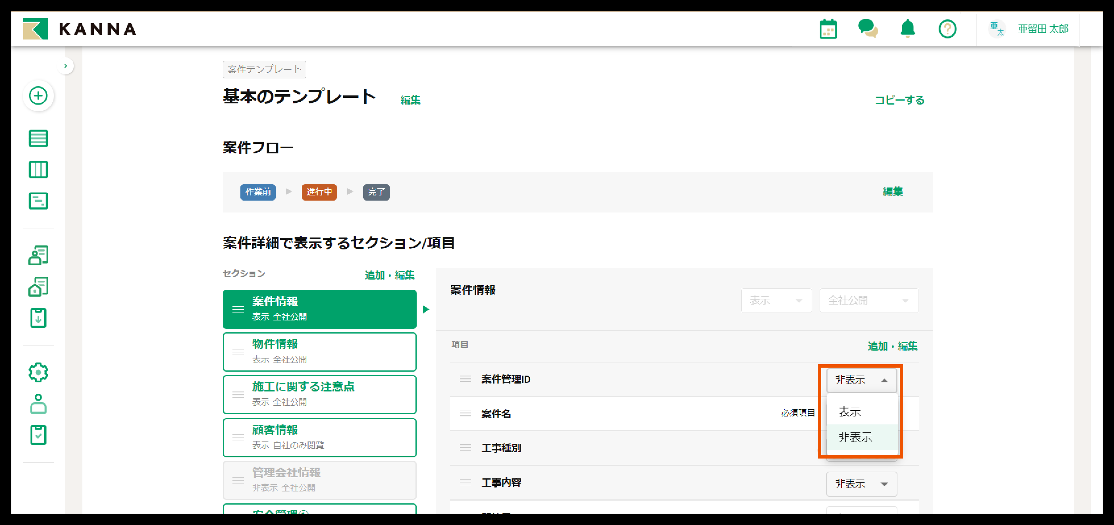This screenshot has width=1114, height=525.
Task: Click drag handle of 顧客情報 section
Action: [238, 437]
